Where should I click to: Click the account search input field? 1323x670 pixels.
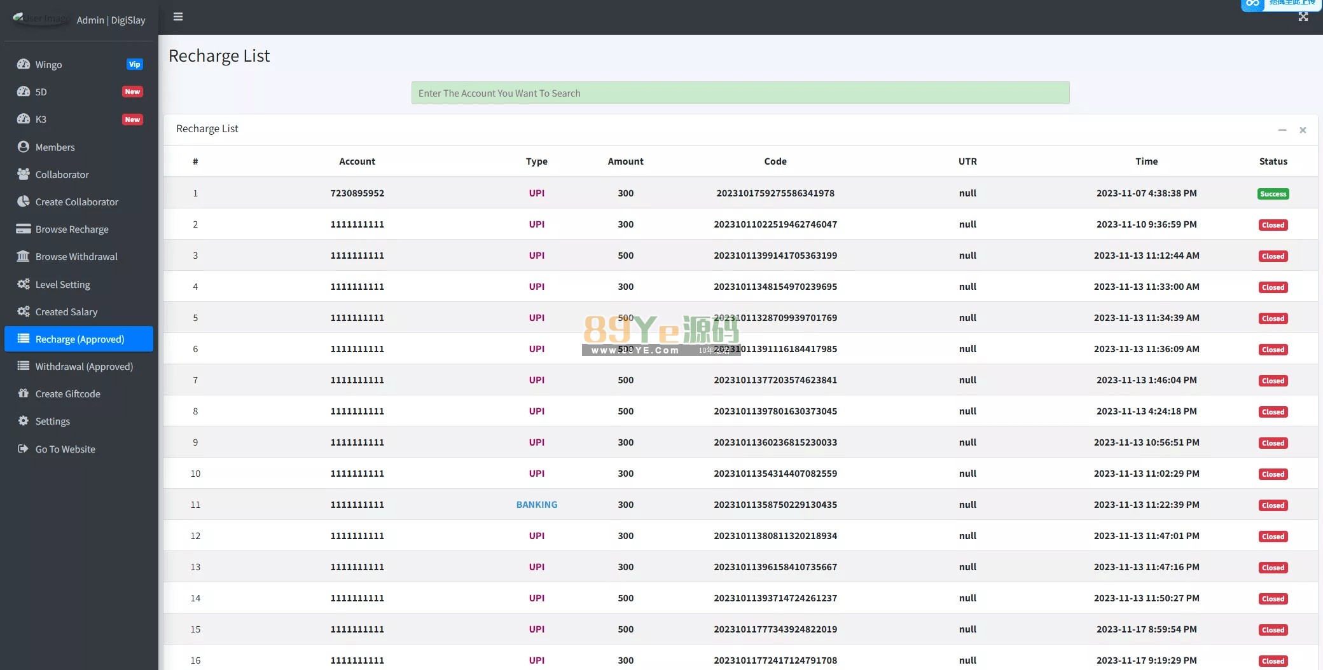tap(740, 93)
